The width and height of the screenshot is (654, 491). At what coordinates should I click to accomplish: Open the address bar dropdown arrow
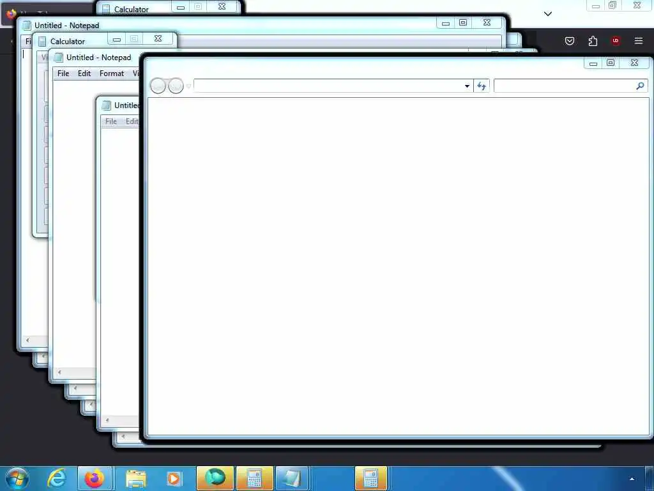[467, 86]
